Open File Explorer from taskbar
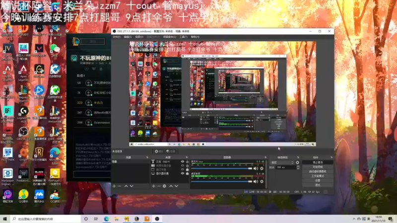 (117, 219)
